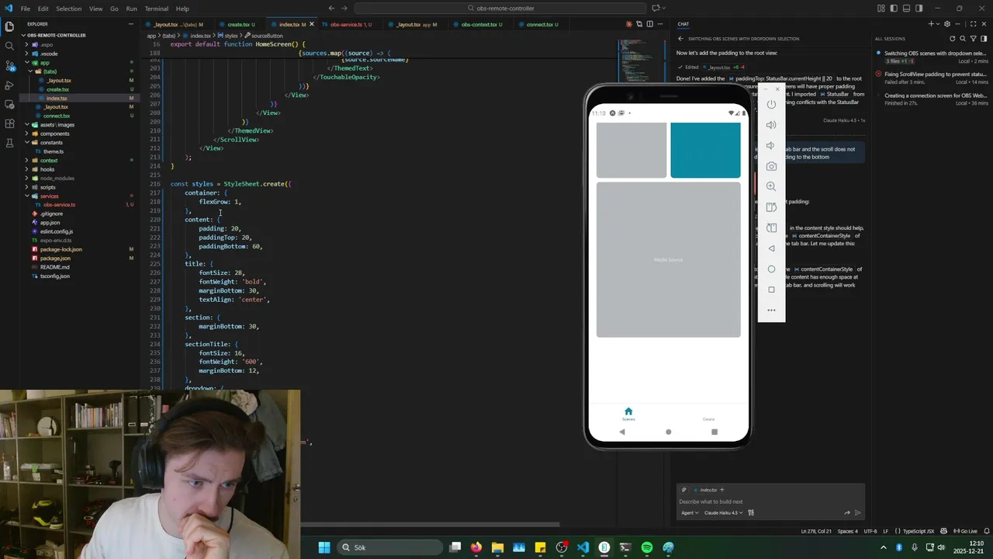Screen dimensions: 993x559
Task: Open package.json in the explorer
Action: (55, 258)
